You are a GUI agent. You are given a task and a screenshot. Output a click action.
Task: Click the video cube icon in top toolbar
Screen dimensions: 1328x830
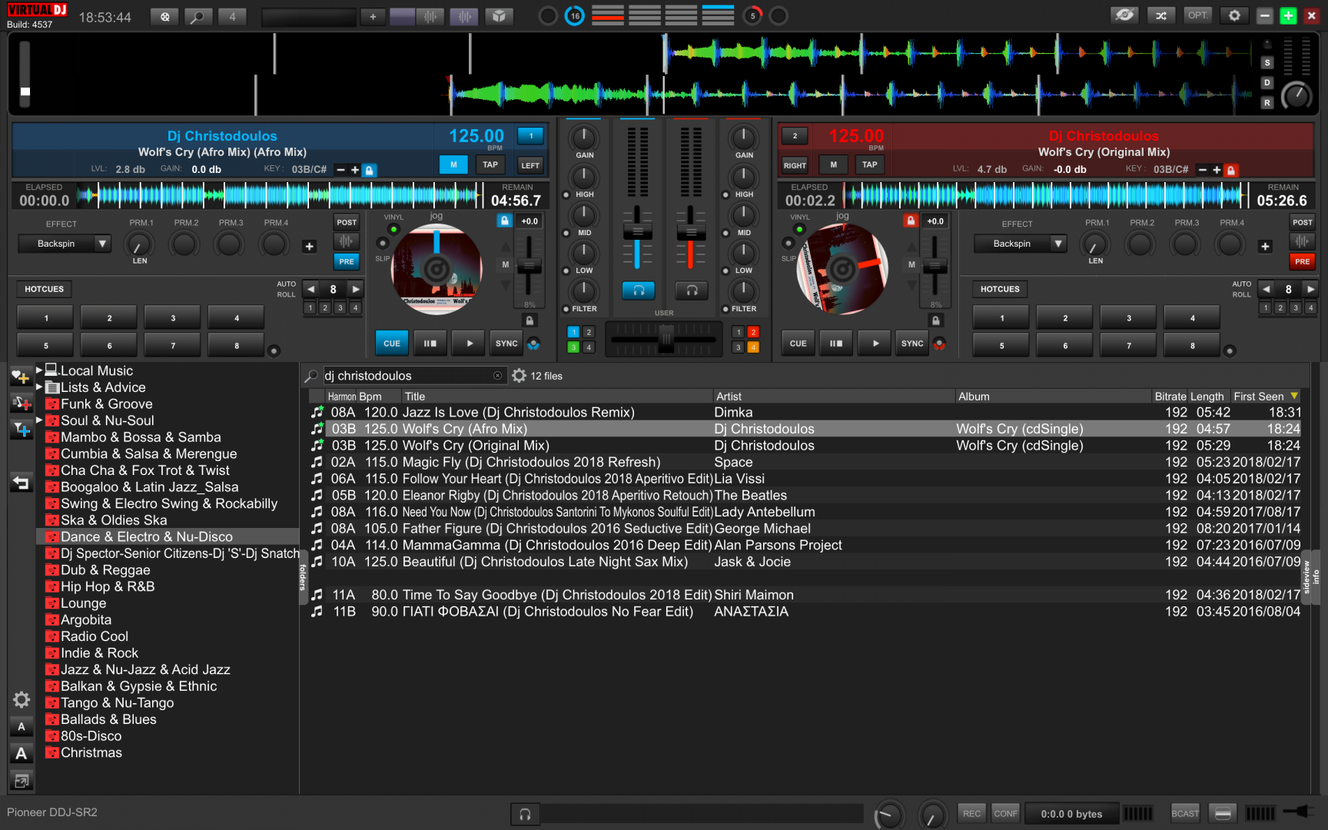pyautogui.click(x=499, y=16)
